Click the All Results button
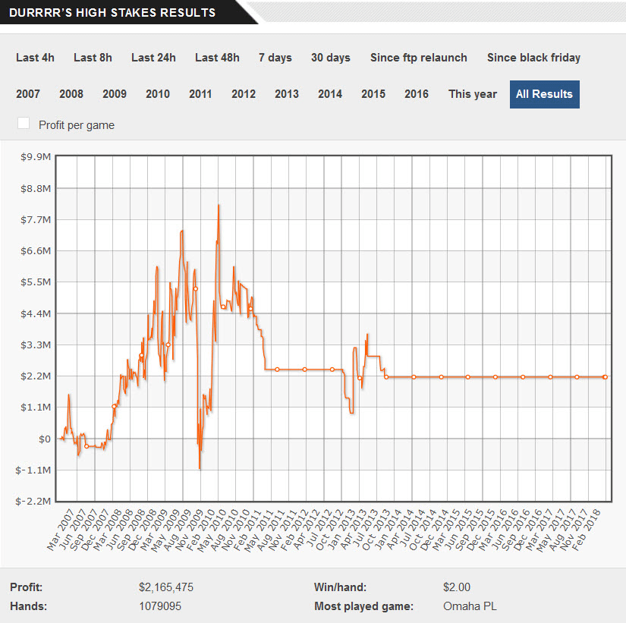Viewport: 626px width, 623px height. pos(545,94)
